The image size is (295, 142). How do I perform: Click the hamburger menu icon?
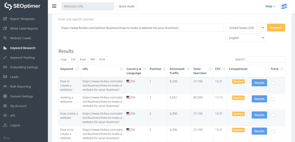54,6
